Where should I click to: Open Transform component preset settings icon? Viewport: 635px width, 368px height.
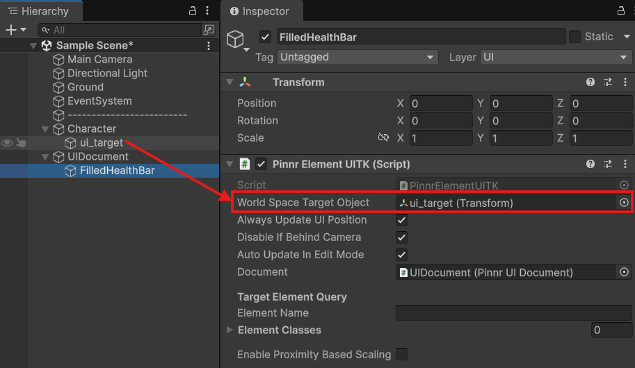(x=608, y=82)
